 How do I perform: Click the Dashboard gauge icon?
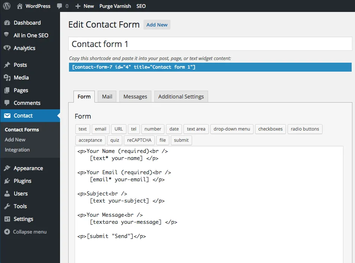[7, 23]
